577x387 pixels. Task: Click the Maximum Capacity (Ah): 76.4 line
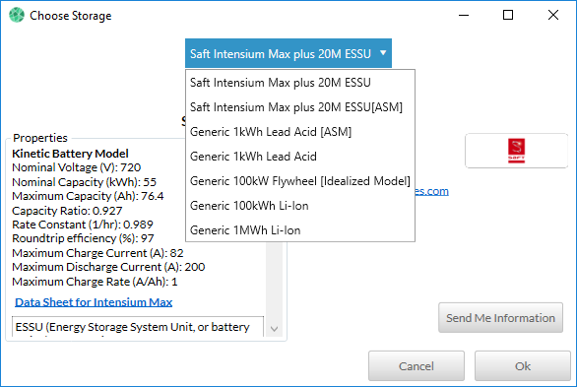[x=88, y=196]
